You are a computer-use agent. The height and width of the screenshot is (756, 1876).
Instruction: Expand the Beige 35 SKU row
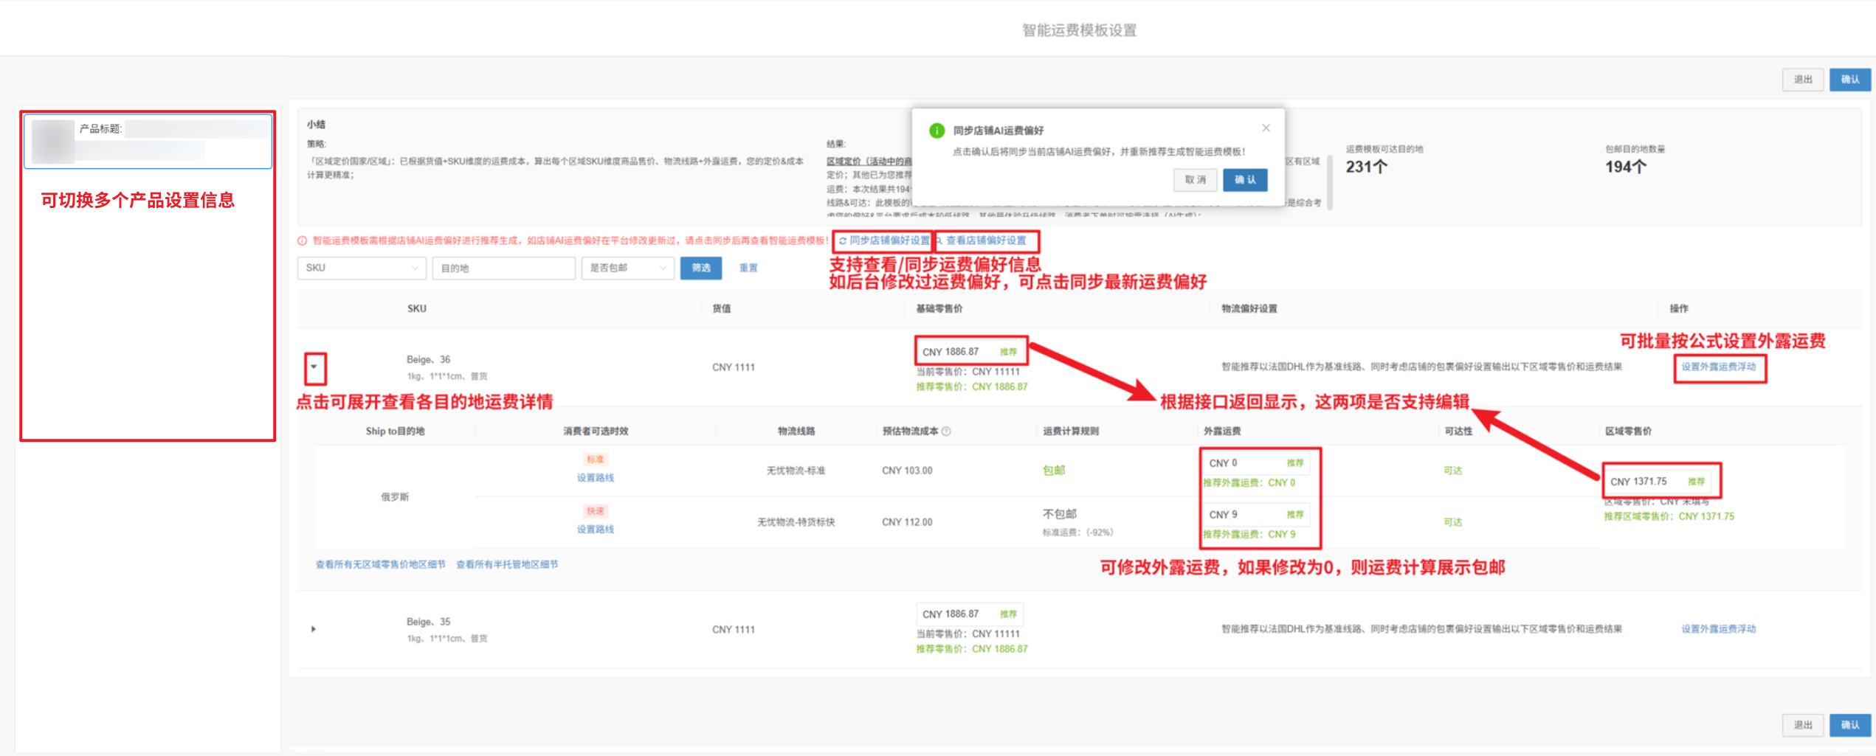click(314, 629)
